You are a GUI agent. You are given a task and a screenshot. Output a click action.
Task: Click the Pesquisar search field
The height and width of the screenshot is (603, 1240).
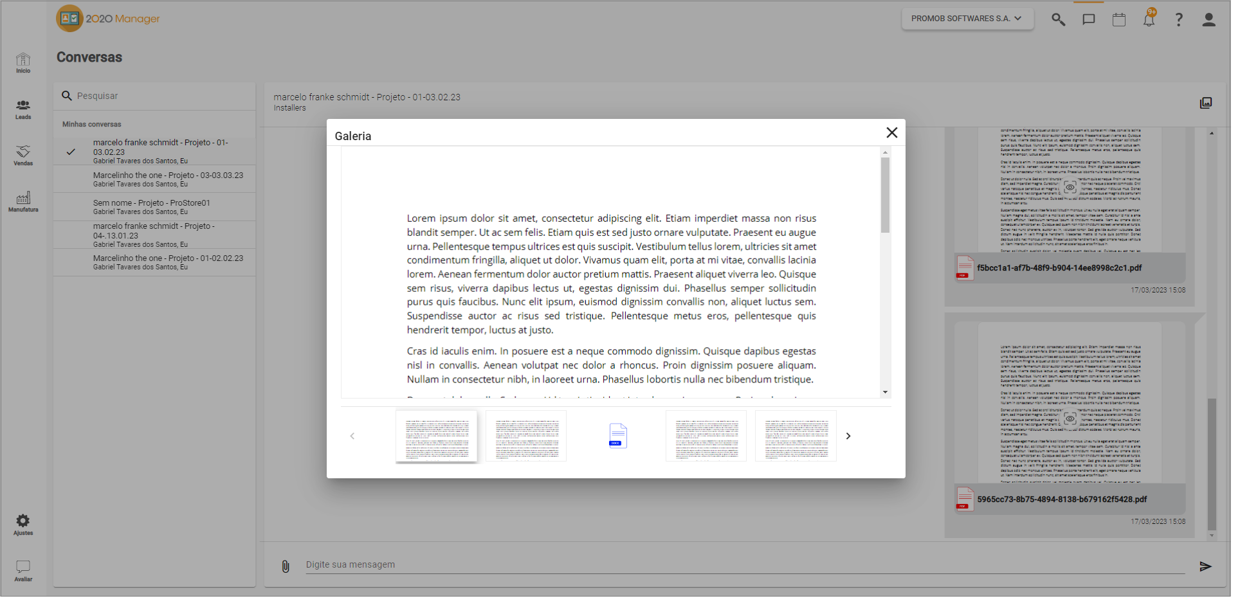point(154,96)
